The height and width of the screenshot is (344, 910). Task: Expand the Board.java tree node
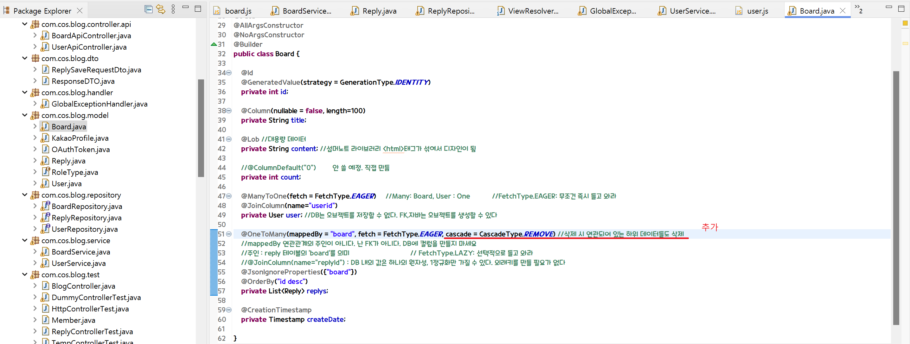pos(35,126)
